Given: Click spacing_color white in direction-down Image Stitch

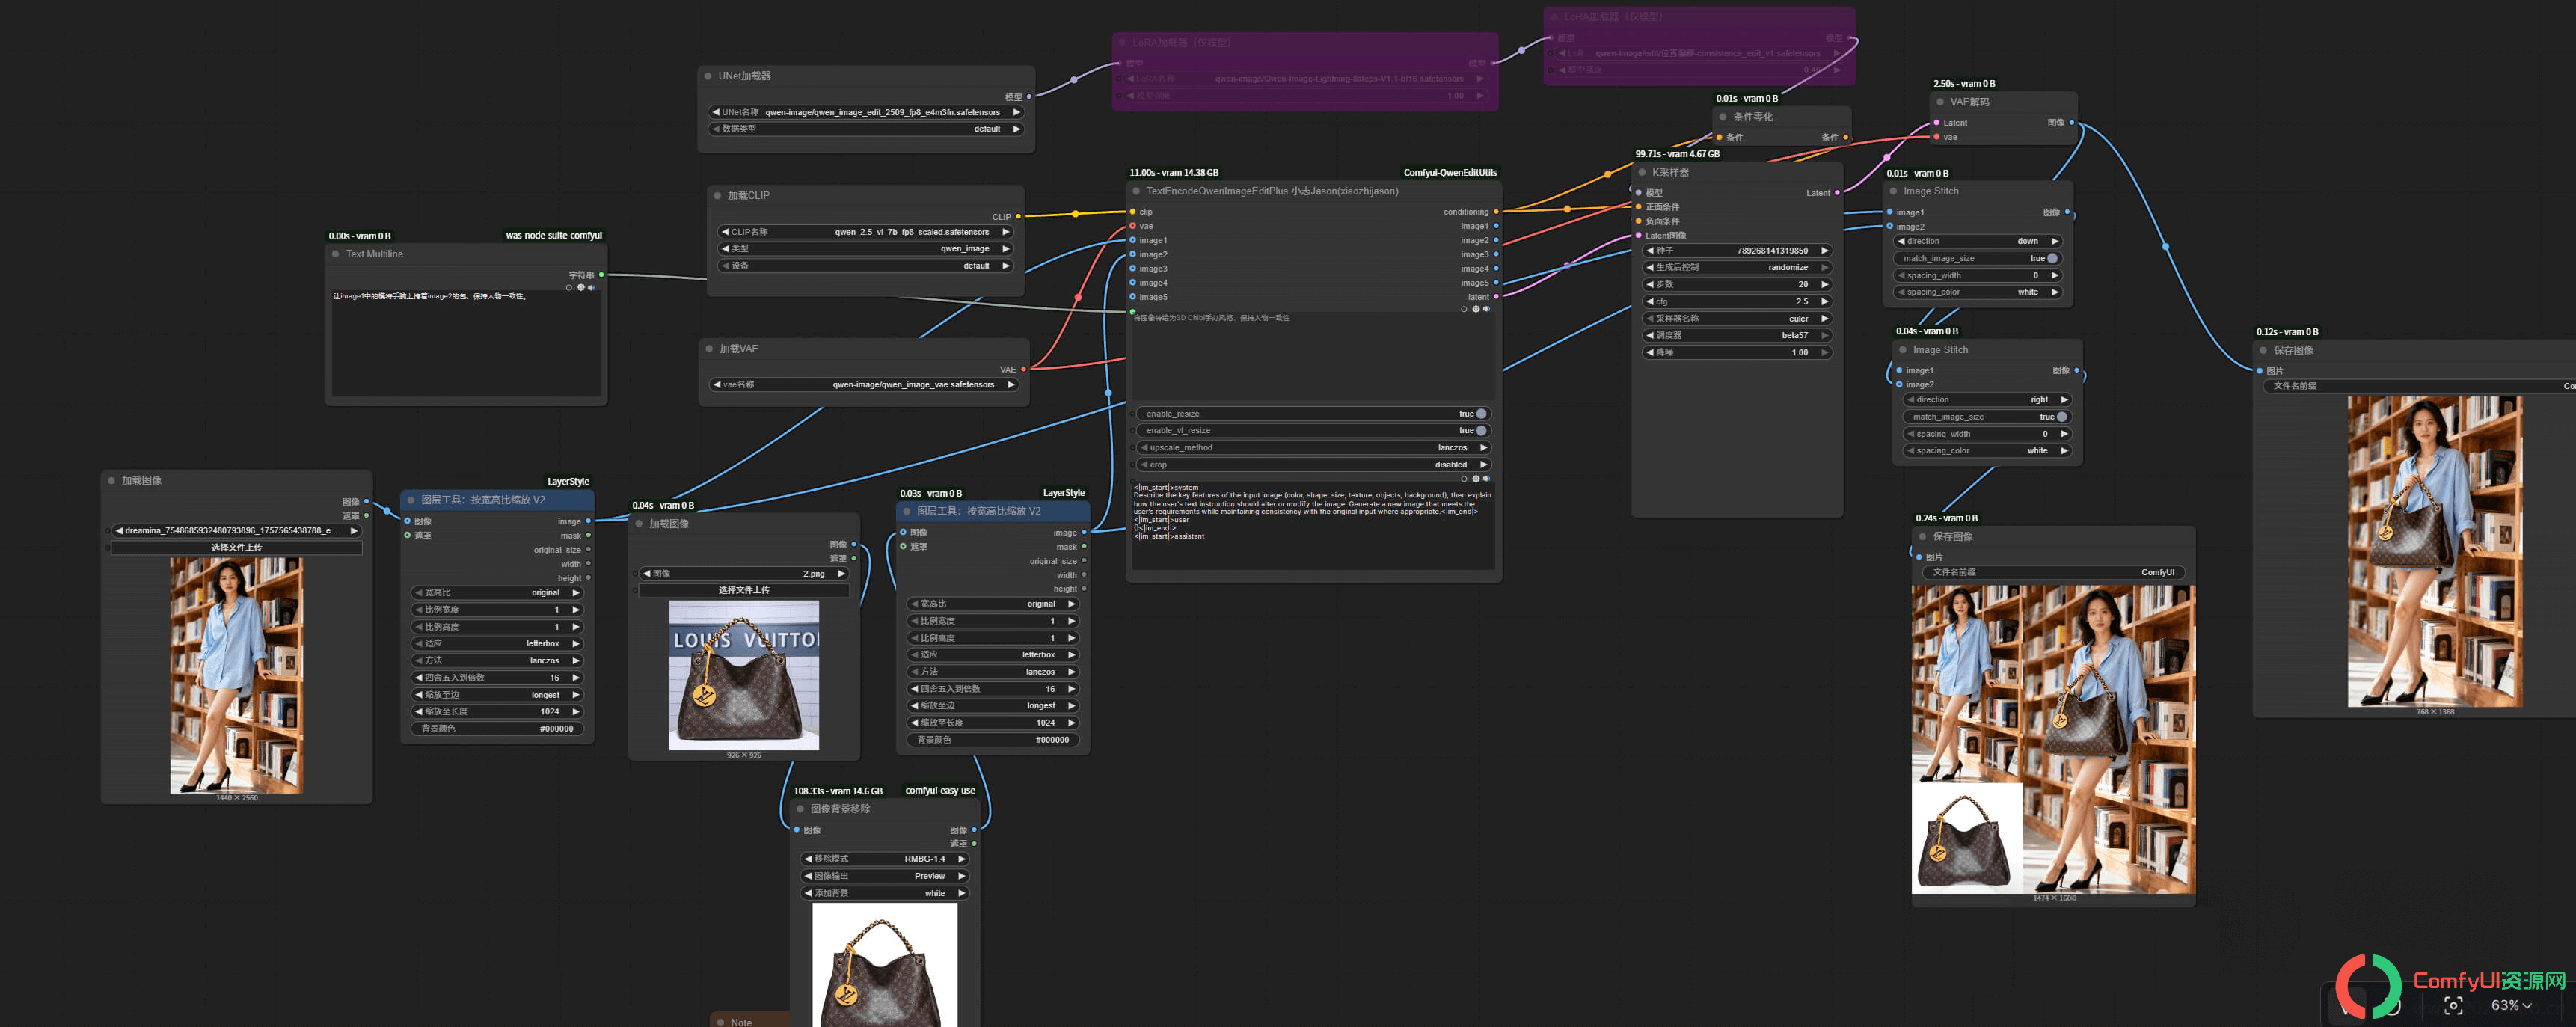Looking at the screenshot, I should tap(1977, 293).
